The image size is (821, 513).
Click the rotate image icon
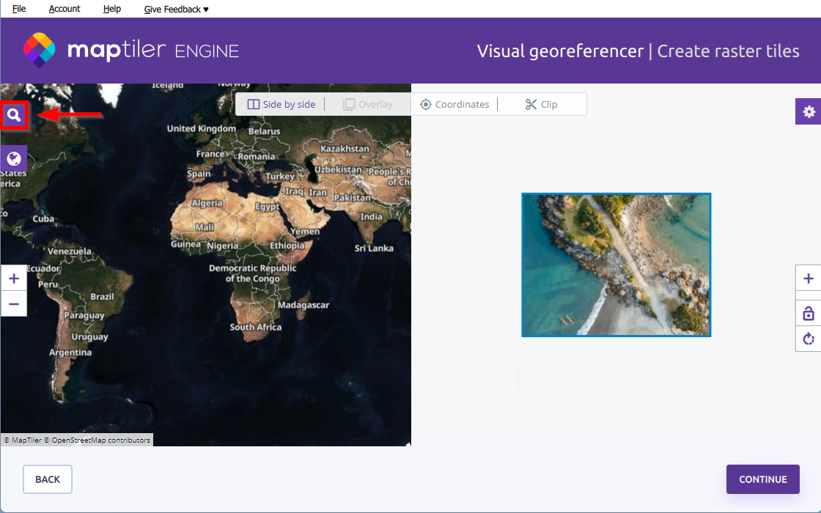(809, 339)
